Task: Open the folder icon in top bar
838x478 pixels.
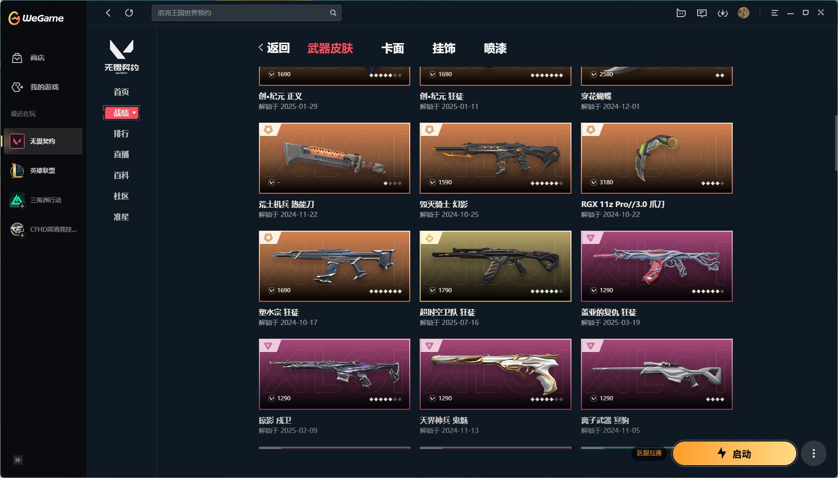Action: tap(681, 13)
